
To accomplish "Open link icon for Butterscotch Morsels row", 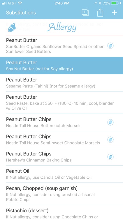I will click(110, 122).
